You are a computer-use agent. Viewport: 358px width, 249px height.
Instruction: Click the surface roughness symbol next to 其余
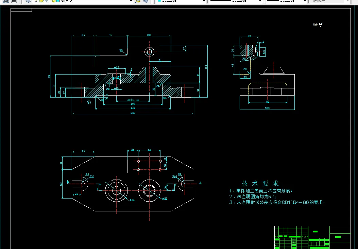(321, 24)
